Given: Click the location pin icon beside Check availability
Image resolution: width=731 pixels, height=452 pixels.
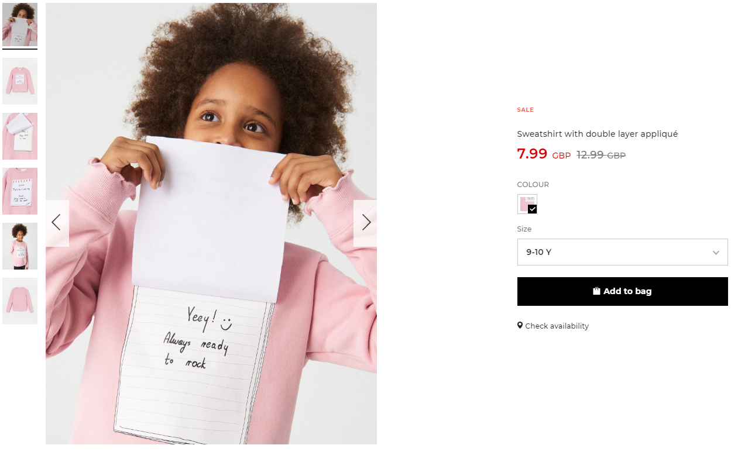Looking at the screenshot, I should click(x=520, y=326).
